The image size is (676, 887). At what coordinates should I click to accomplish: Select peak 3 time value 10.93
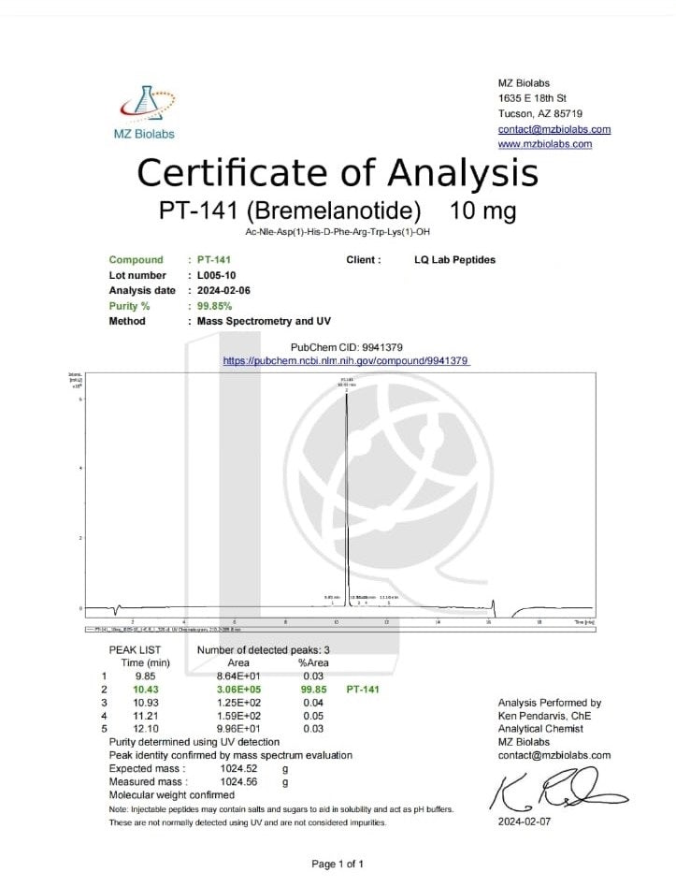146,703
